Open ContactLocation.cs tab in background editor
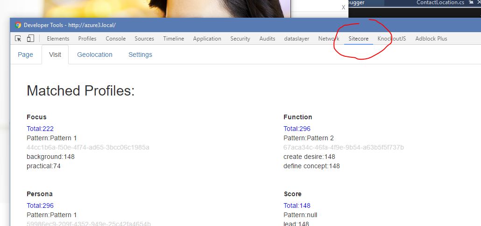Image resolution: width=481 pixels, height=226 pixels. point(440,2)
